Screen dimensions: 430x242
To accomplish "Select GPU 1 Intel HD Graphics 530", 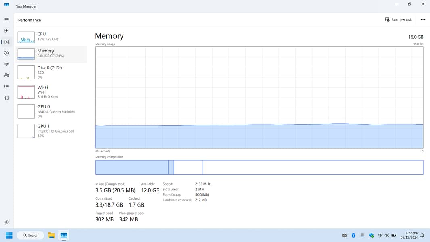I will point(52,131).
